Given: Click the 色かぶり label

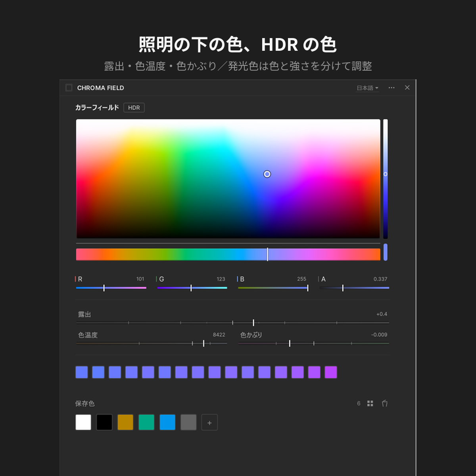Looking at the screenshot, I should 251,335.
